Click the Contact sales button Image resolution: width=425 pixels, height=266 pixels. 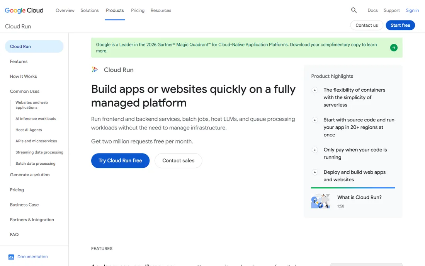click(178, 160)
